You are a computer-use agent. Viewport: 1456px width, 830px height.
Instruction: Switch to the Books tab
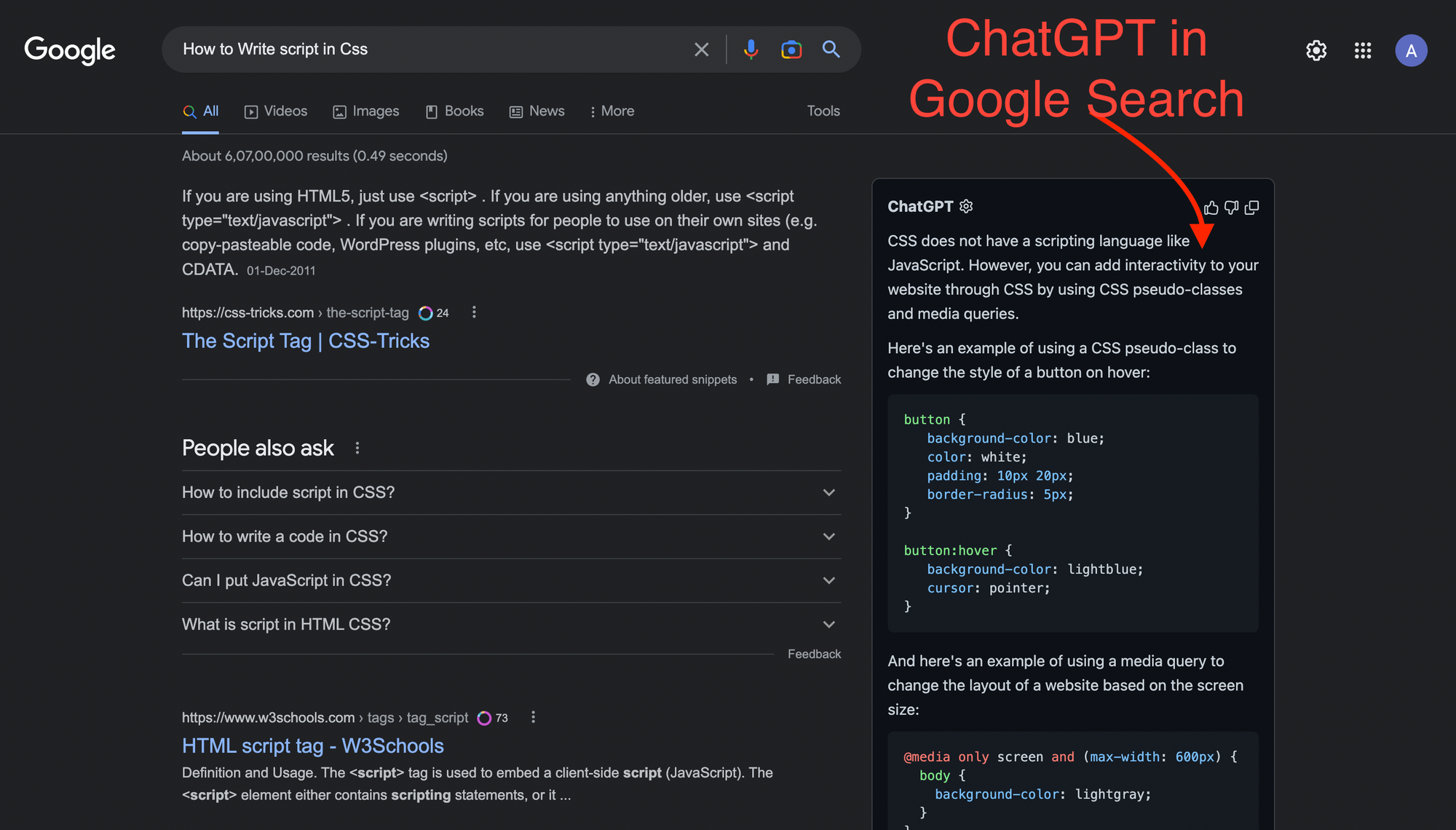click(454, 111)
